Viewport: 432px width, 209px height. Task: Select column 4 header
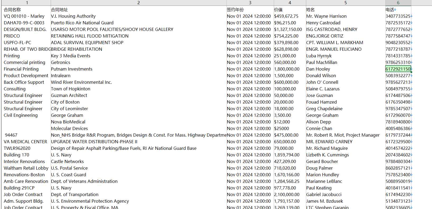[290, 3]
